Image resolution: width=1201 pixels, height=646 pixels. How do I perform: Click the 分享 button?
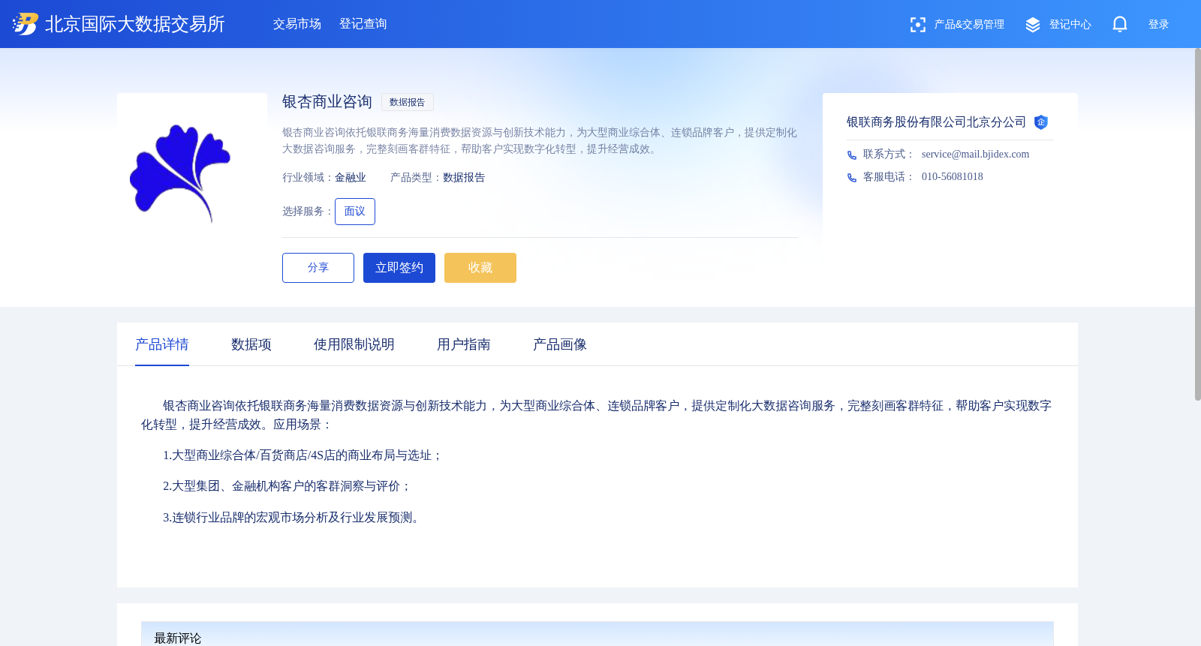(x=318, y=268)
